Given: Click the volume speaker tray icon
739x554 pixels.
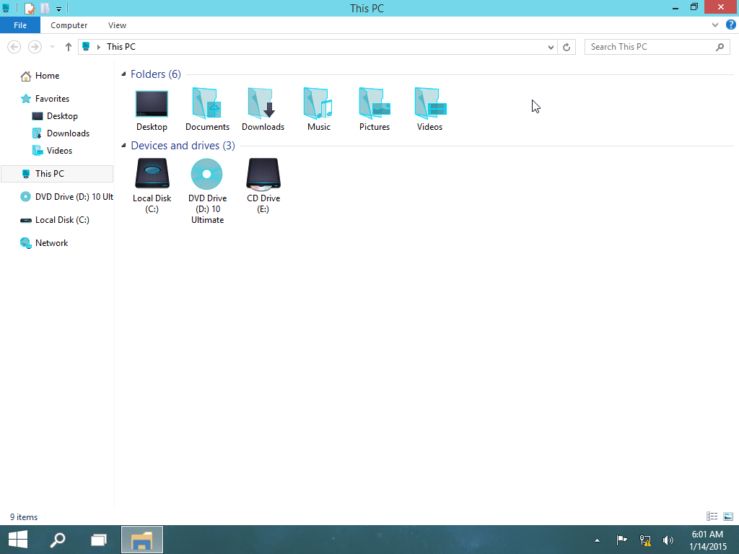Looking at the screenshot, I should coord(668,540).
